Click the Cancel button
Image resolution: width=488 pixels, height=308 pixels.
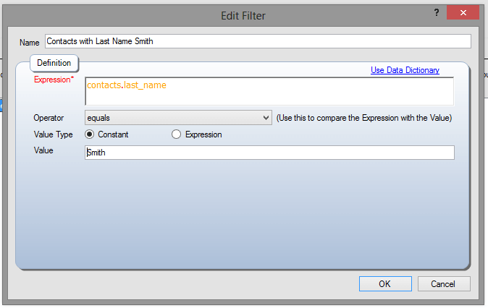(444, 284)
